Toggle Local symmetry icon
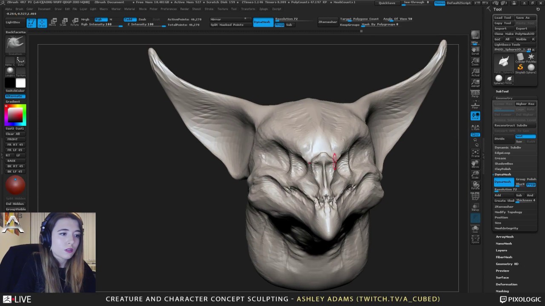The height and width of the screenshot is (306, 545). [x=475, y=116]
